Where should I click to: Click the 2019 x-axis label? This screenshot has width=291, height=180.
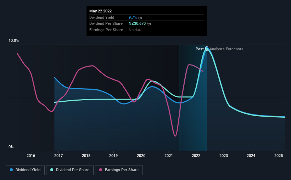[x=113, y=156]
